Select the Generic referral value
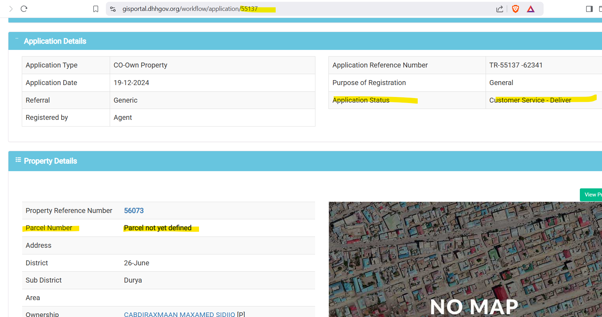The width and height of the screenshot is (602, 317). tap(126, 100)
